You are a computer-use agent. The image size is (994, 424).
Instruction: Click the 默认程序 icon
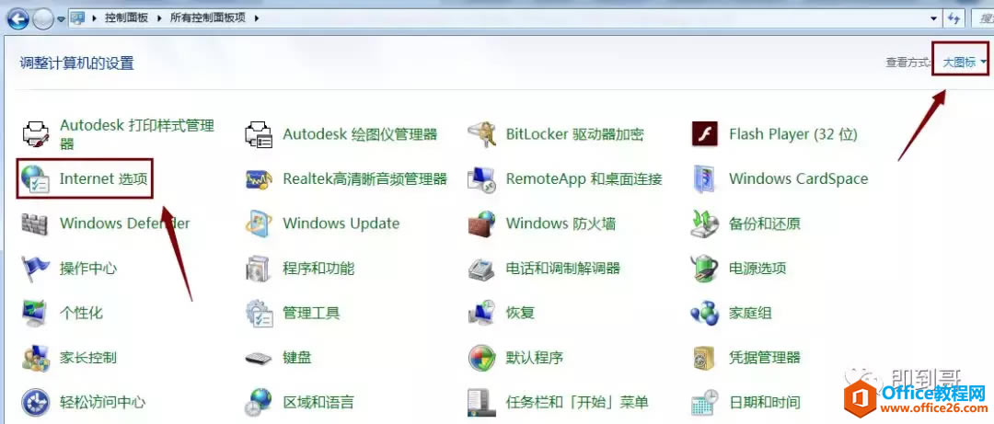[x=481, y=358]
